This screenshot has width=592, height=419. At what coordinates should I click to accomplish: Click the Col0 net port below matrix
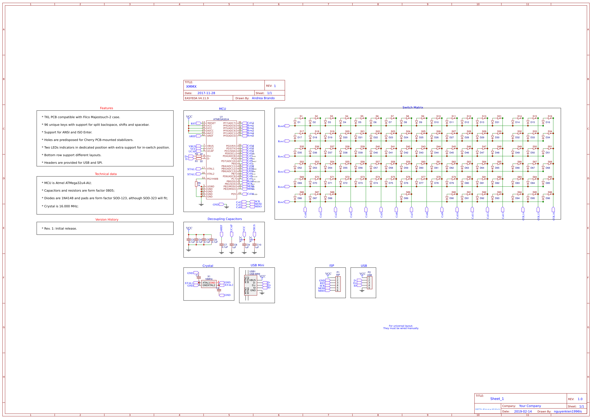305,210
